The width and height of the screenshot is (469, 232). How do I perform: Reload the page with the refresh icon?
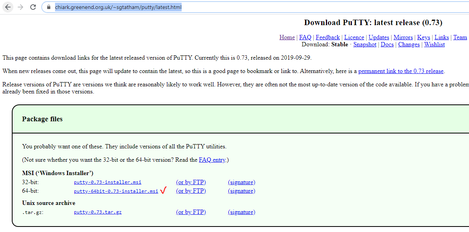33,7
